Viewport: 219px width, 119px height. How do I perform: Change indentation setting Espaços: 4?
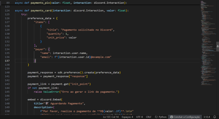click(127, 117)
